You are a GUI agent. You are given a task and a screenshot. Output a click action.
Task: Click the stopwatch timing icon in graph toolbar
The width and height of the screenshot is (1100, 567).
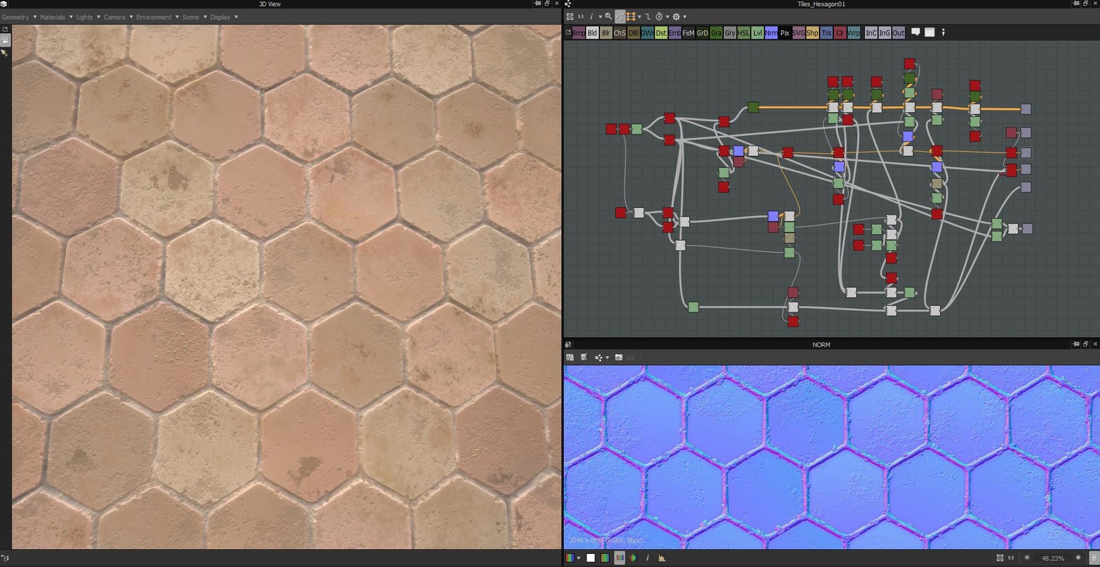pyautogui.click(x=659, y=16)
